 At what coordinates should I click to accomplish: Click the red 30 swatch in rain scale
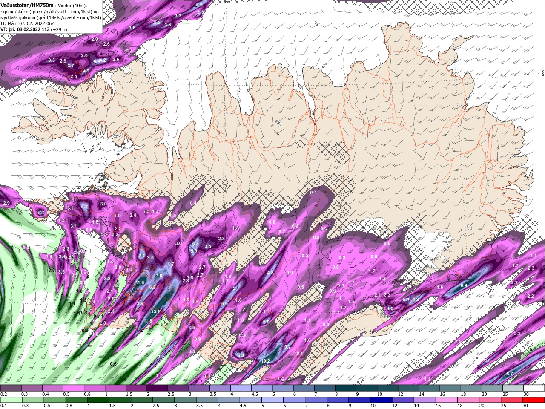534,400
